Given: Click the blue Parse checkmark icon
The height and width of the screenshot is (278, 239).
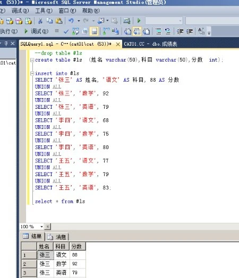Looking at the screenshot, I should 66,32.
